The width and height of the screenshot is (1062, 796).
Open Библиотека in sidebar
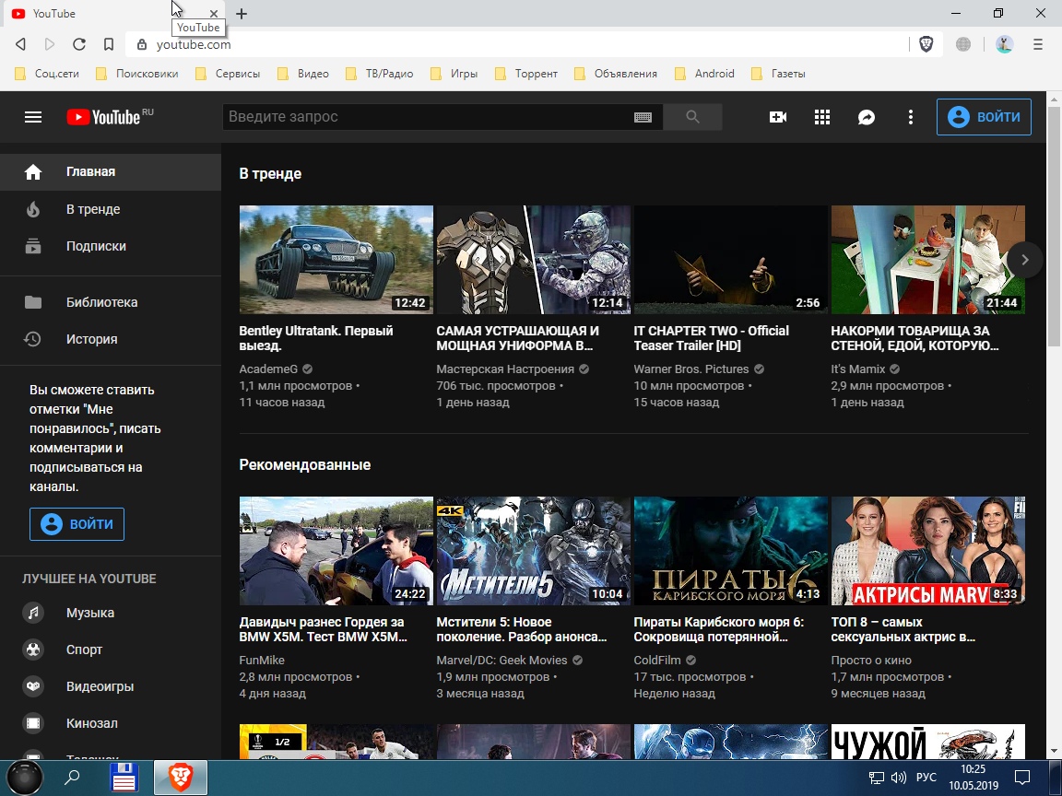coord(111,302)
